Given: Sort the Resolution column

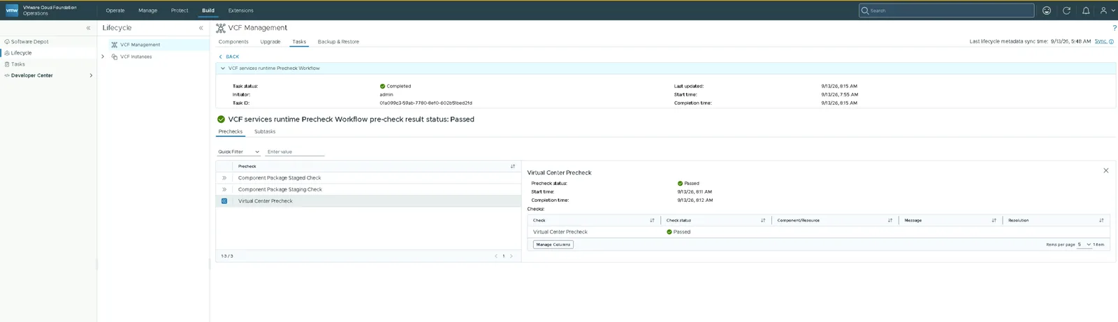Looking at the screenshot, I should click(1101, 221).
